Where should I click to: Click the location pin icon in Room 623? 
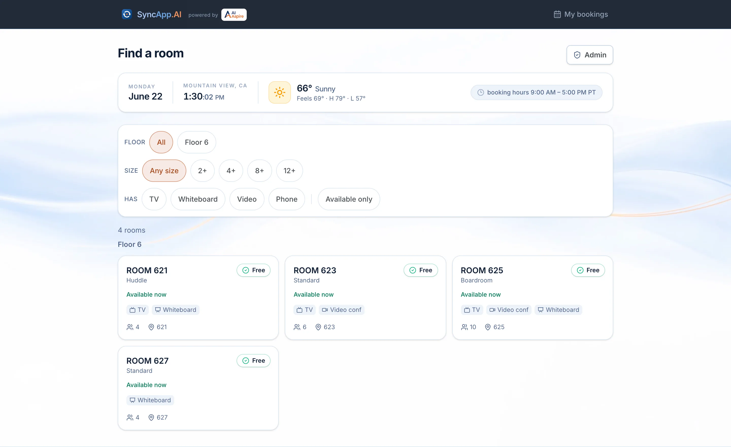pyautogui.click(x=318, y=327)
